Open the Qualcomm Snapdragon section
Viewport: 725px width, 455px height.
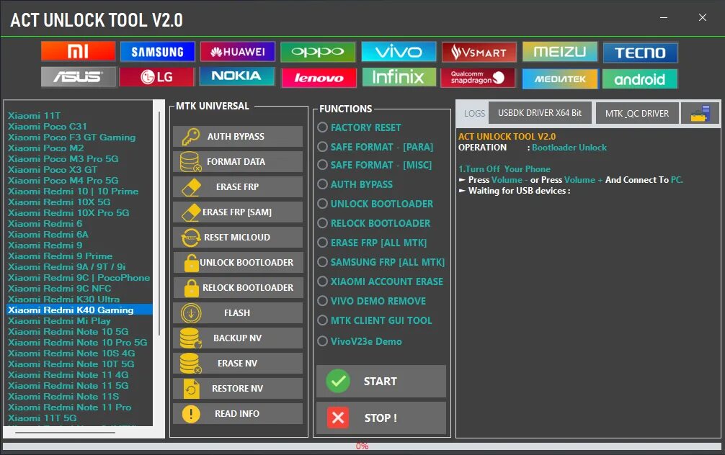[478, 78]
